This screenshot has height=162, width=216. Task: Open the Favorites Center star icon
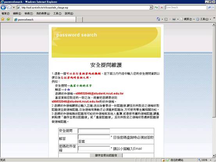click(x=3, y=19)
